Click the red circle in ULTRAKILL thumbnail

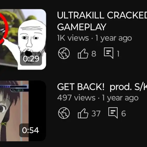point(4,28)
